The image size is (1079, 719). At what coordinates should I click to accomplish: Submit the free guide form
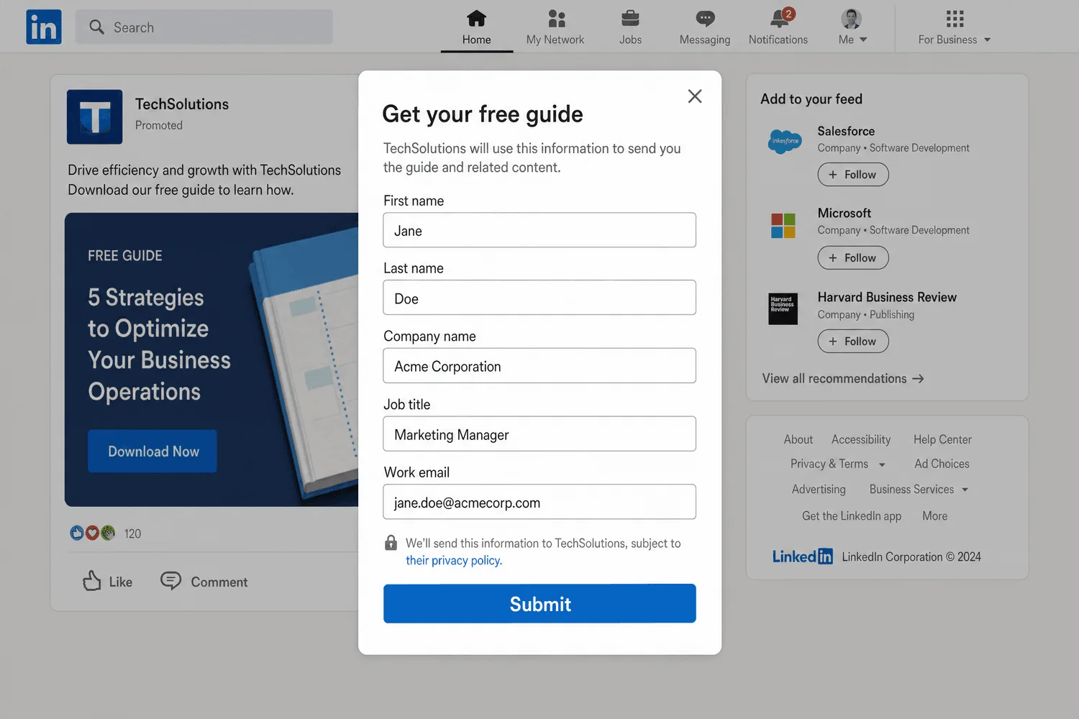pyautogui.click(x=539, y=603)
